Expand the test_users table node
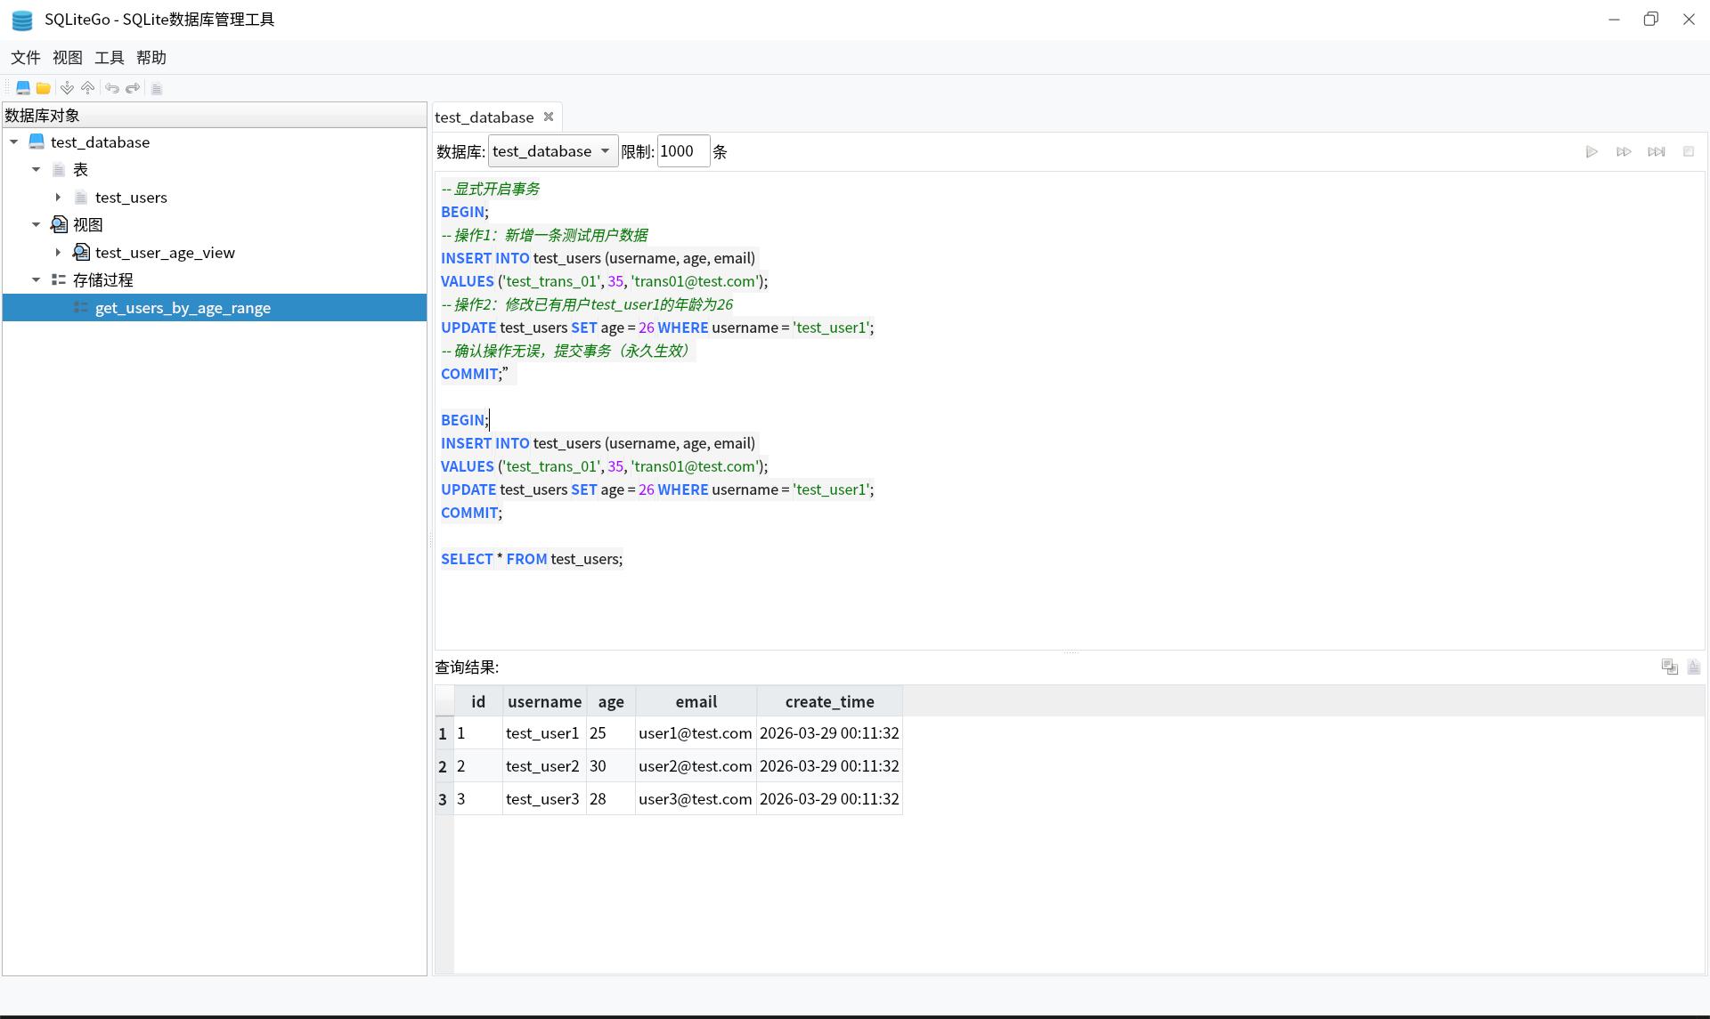Viewport: 1710px width, 1019px height. (58, 198)
